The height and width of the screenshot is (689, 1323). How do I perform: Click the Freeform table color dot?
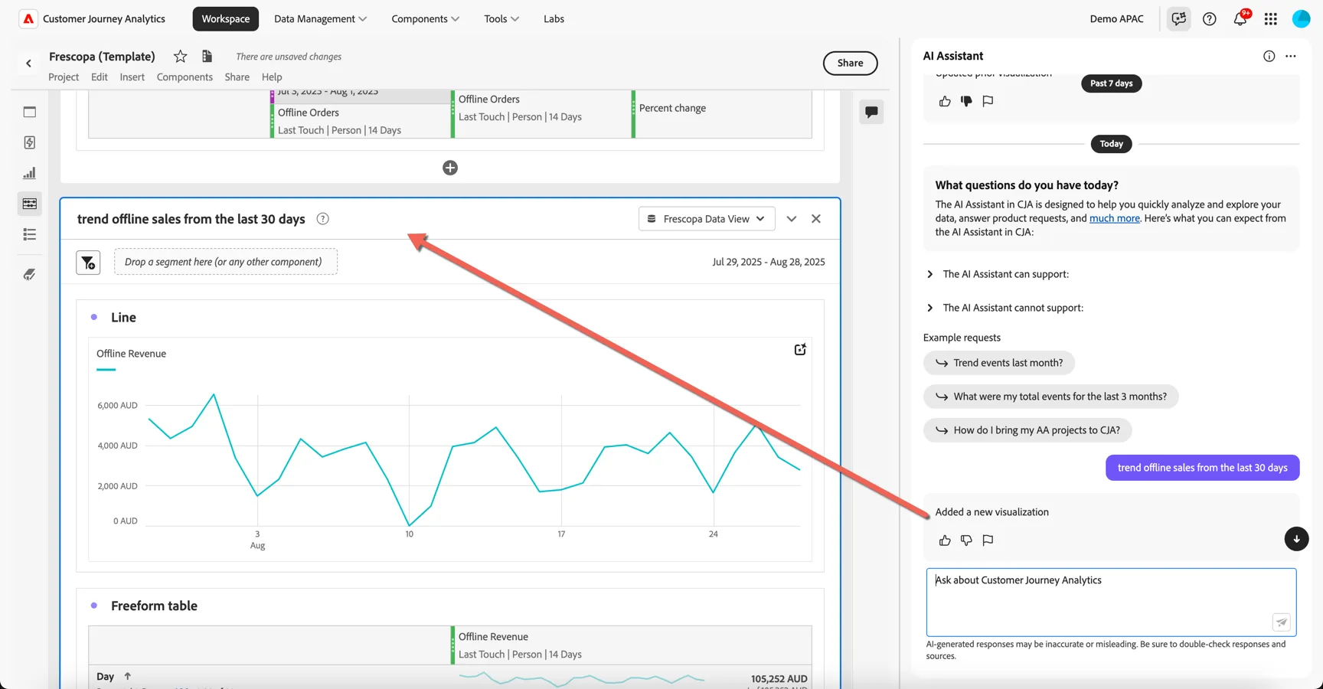click(94, 606)
